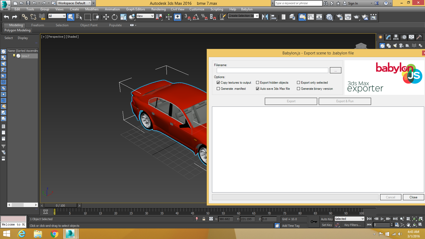Open the Rendered Frame Window icon
The height and width of the screenshot is (239, 425).
pyautogui.click(x=348, y=17)
